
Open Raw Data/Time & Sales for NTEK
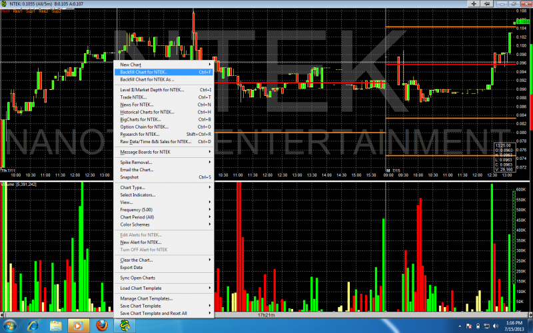(164, 142)
